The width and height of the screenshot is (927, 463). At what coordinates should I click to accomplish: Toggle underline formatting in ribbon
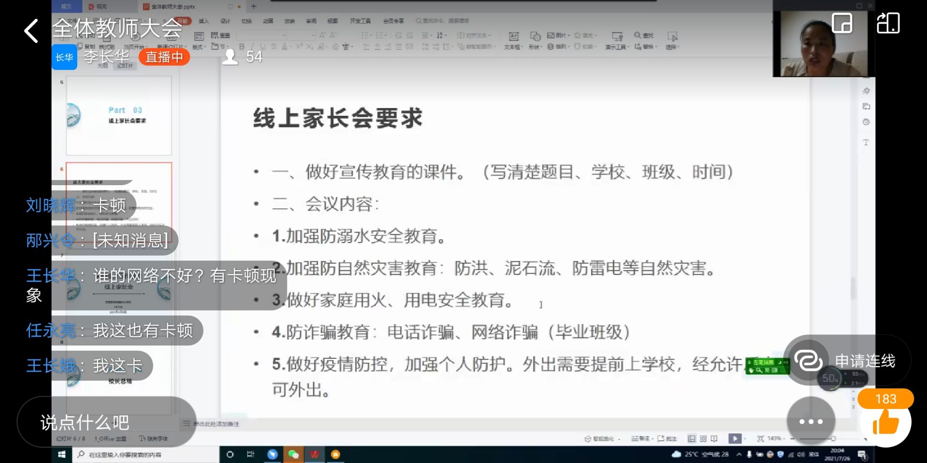pyautogui.click(x=263, y=47)
